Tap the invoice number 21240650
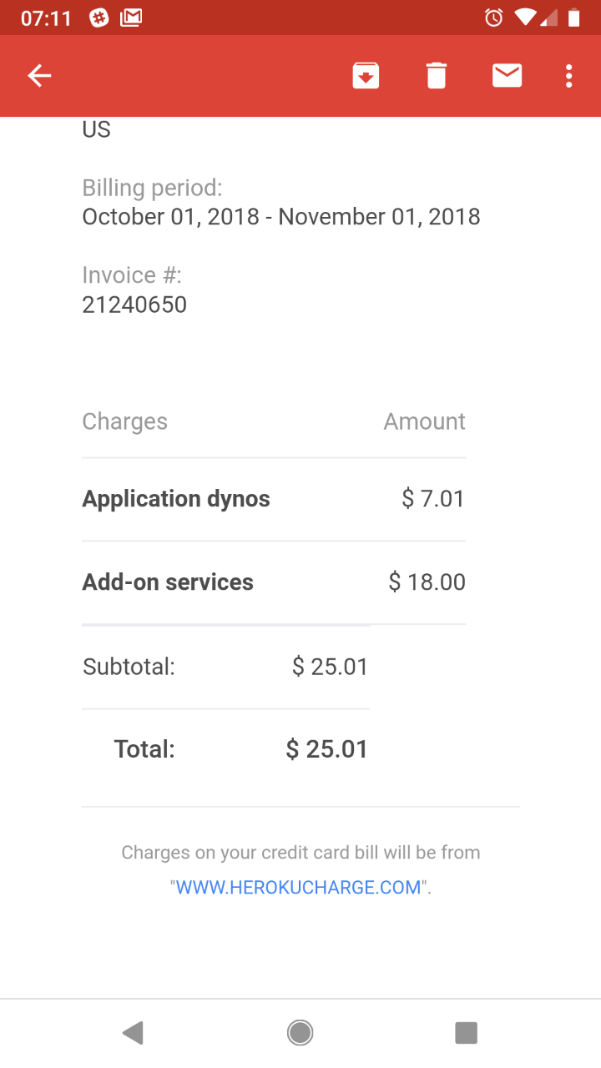 click(134, 305)
